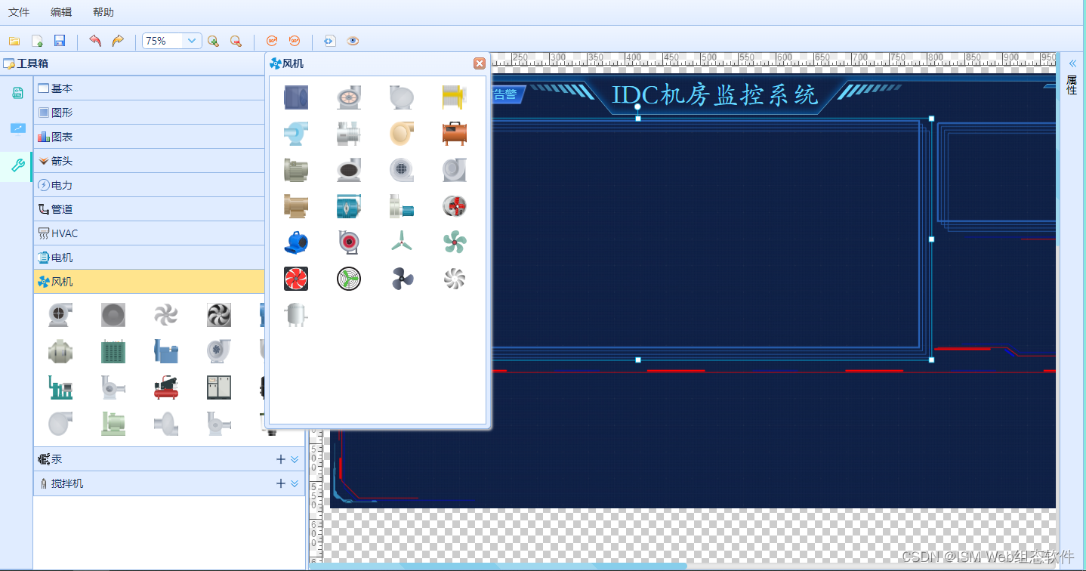Expand the 属性 panel with double arrow
1086x571 pixels.
pyautogui.click(x=1072, y=63)
